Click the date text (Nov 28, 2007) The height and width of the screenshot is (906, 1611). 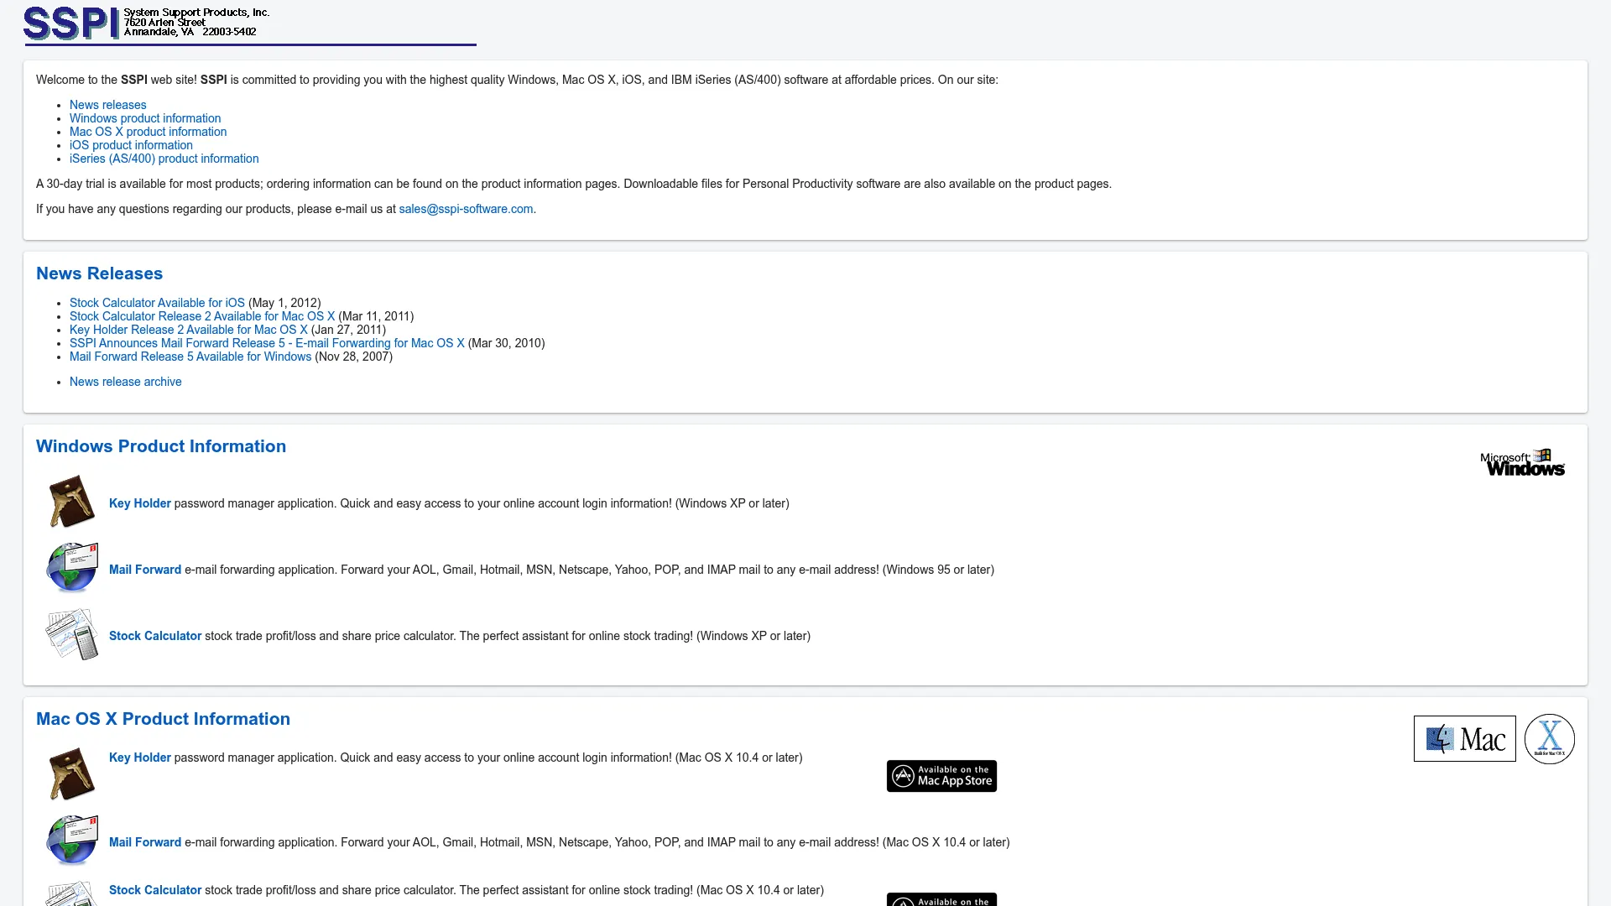tap(353, 357)
